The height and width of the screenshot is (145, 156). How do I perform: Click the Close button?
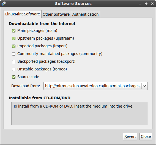pyautogui.click(x=146, y=136)
